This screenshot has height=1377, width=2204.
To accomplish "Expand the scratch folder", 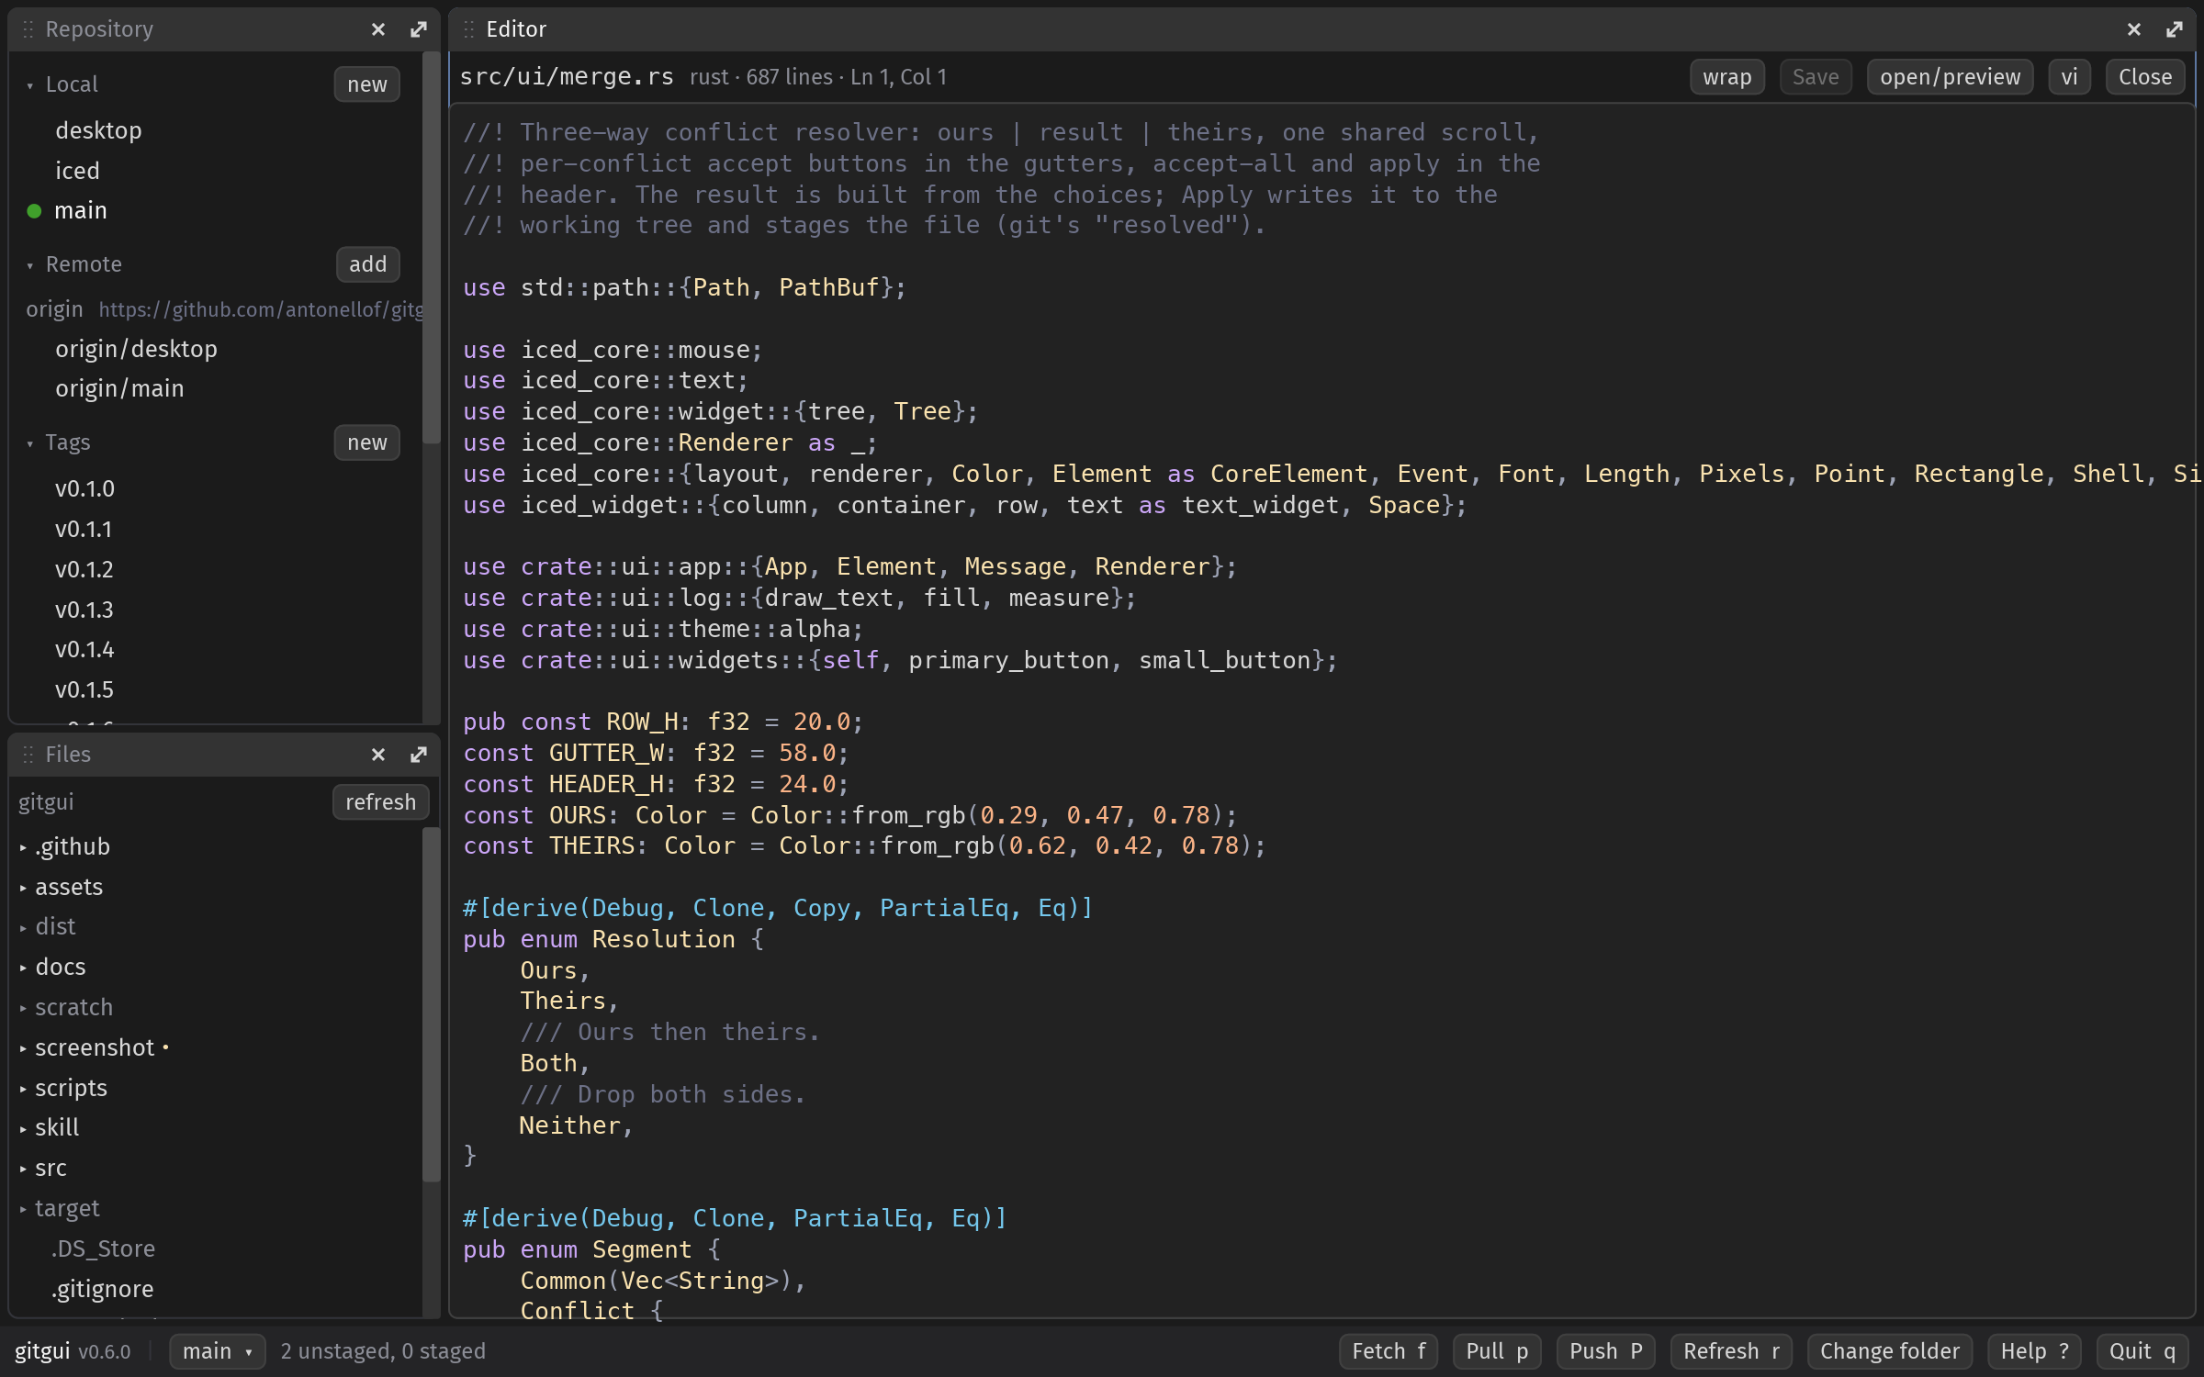I will (x=23, y=1008).
